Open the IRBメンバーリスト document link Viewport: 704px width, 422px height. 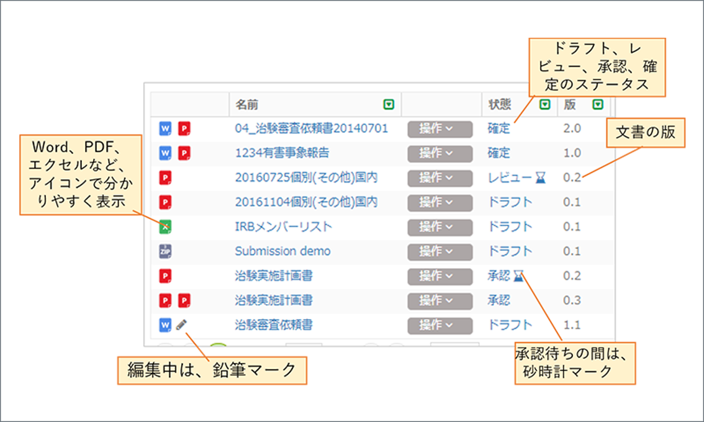(283, 227)
